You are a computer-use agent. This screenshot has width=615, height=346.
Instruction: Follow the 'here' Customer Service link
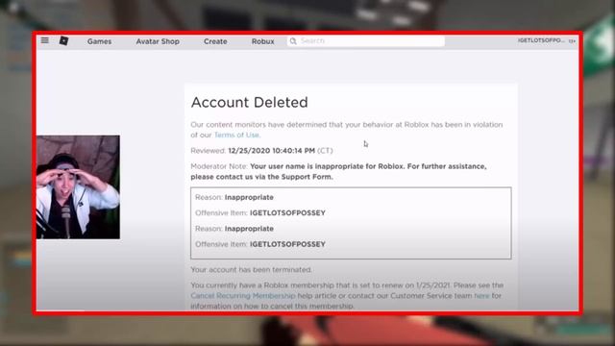(481, 295)
